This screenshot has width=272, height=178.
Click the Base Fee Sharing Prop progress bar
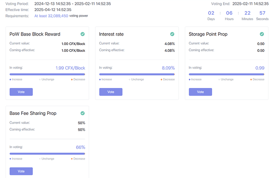47,154
